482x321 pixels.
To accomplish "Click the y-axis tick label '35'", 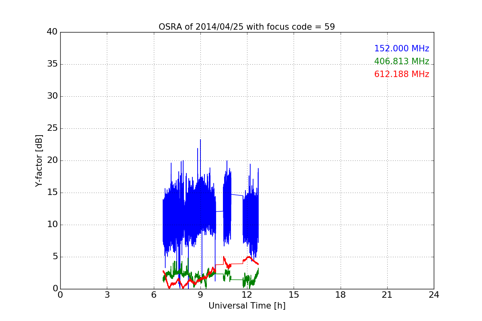I will (52, 64).
